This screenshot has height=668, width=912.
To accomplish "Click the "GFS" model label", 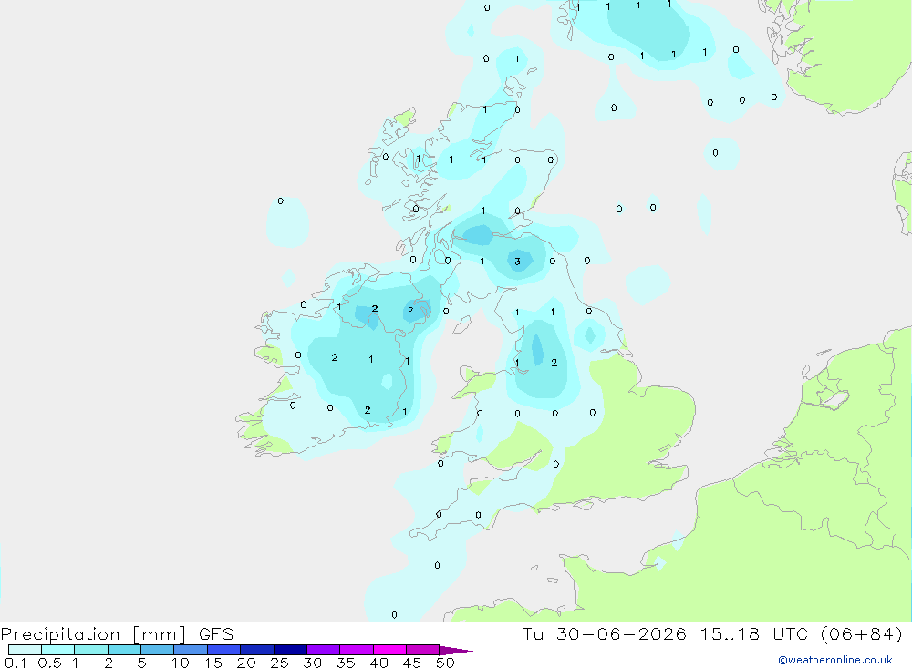I will (x=216, y=634).
